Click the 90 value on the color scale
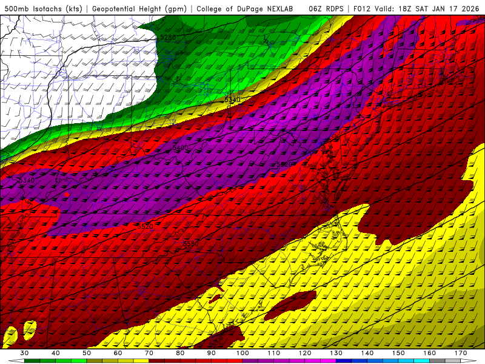 [212, 353]
